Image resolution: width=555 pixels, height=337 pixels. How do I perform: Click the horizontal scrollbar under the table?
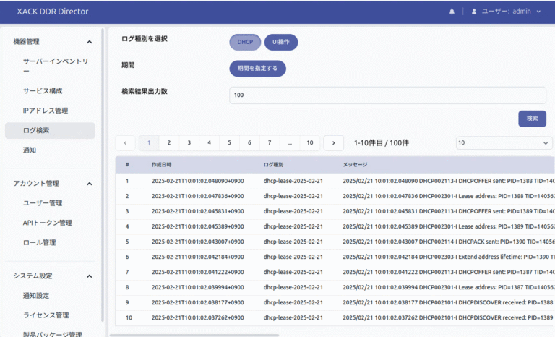[x=195, y=335]
